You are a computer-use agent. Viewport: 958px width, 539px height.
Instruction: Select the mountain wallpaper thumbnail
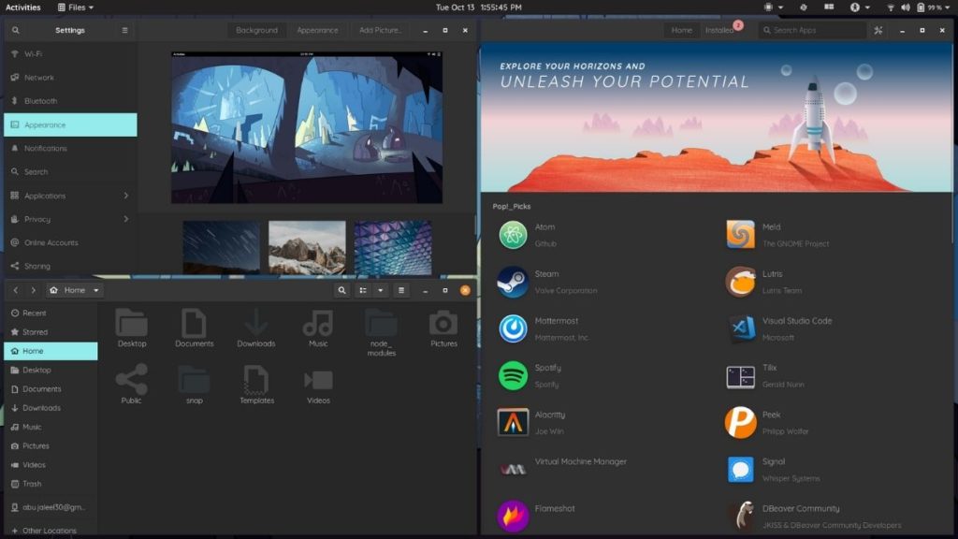point(307,247)
